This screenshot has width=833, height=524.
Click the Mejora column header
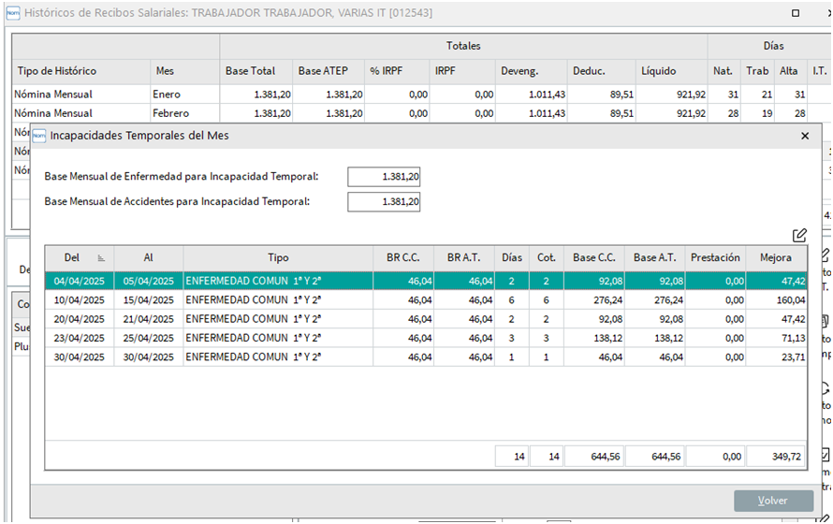click(776, 258)
